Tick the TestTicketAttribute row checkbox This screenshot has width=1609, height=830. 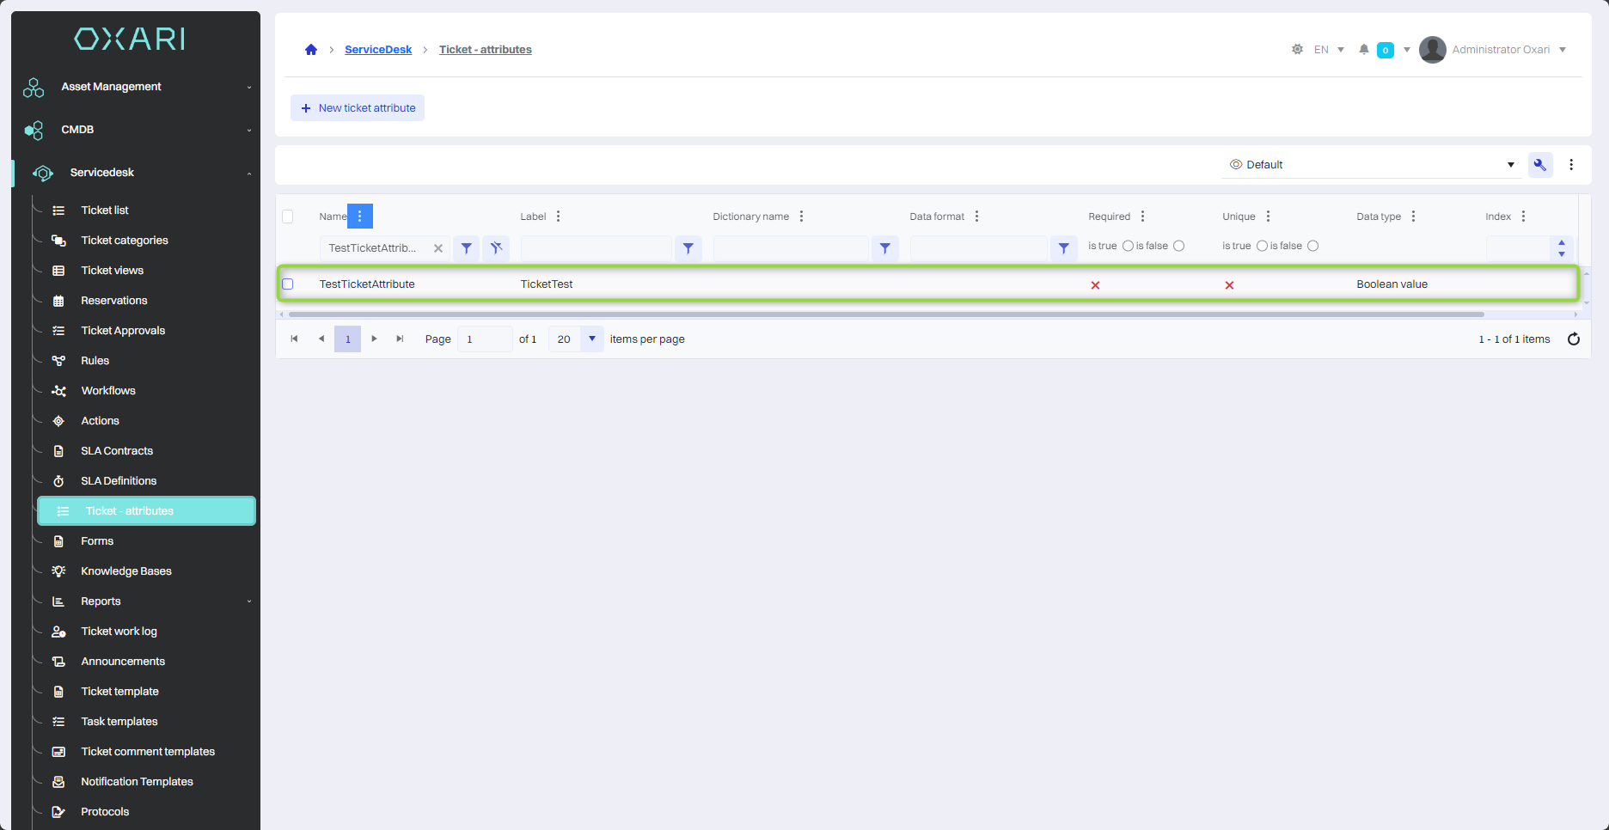(288, 284)
